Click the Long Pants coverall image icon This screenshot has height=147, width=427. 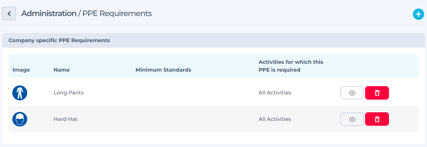20,93
